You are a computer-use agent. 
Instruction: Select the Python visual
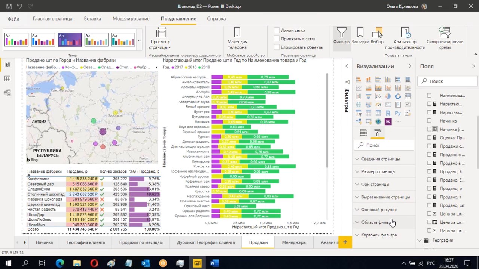(x=398, y=113)
